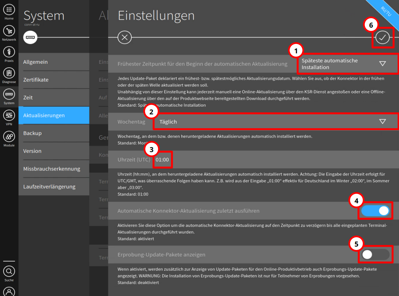Screen dimensions: 399x296
Task: Cancel settings with the X icon
Action: (x=124, y=37)
